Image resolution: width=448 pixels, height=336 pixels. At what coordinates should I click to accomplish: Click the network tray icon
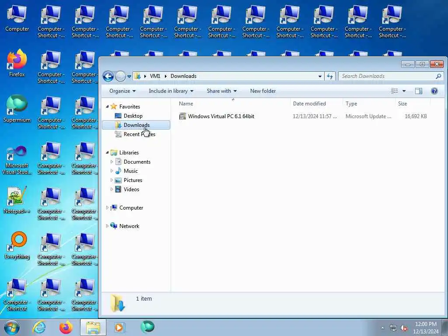(393, 328)
